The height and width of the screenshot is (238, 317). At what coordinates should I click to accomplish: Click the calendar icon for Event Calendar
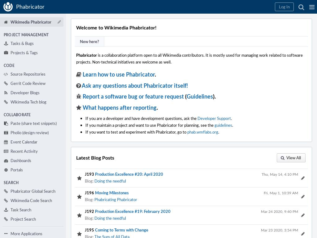pos(6,142)
